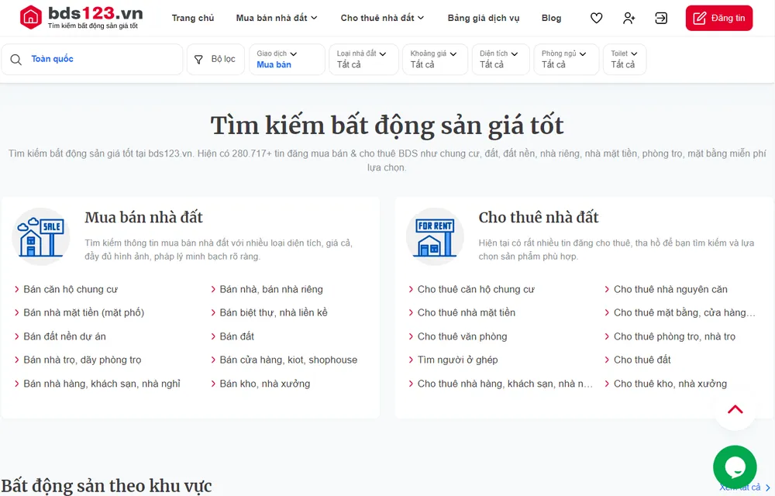The image size is (775, 496).
Task: Open the Loại nhà đất dropdown
Action: click(363, 59)
